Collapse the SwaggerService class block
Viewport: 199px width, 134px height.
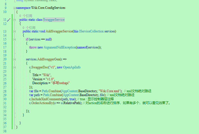coord(14,20)
